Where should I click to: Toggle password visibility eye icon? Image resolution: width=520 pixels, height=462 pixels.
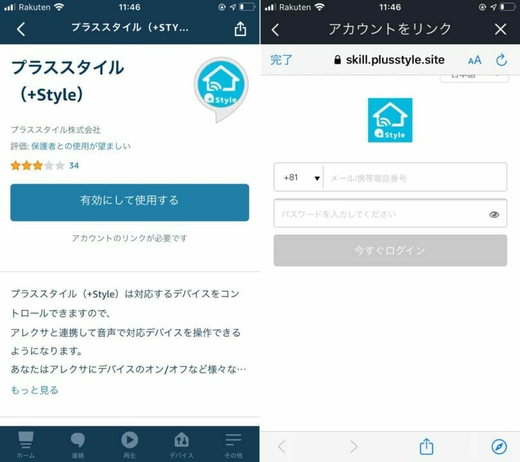pos(494,215)
